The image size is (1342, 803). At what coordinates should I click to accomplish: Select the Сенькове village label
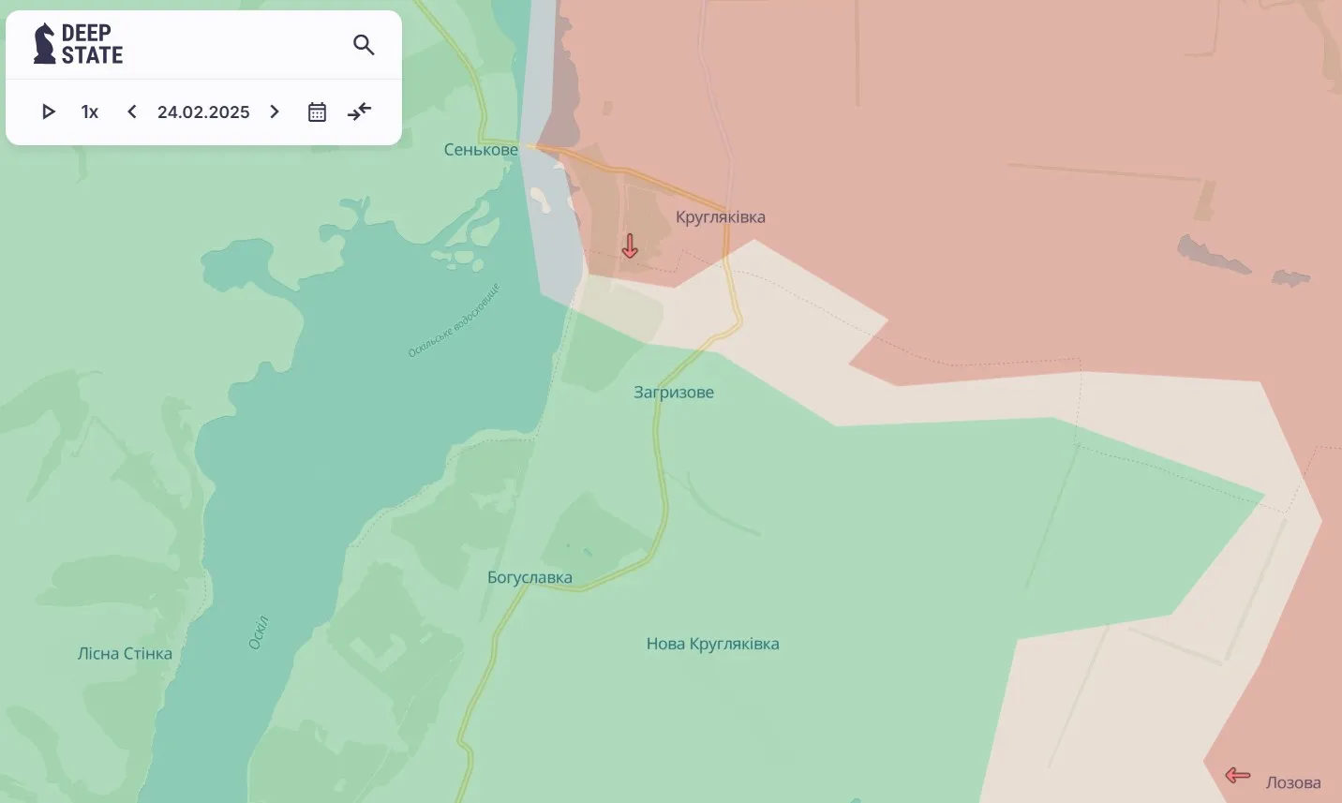point(481,150)
